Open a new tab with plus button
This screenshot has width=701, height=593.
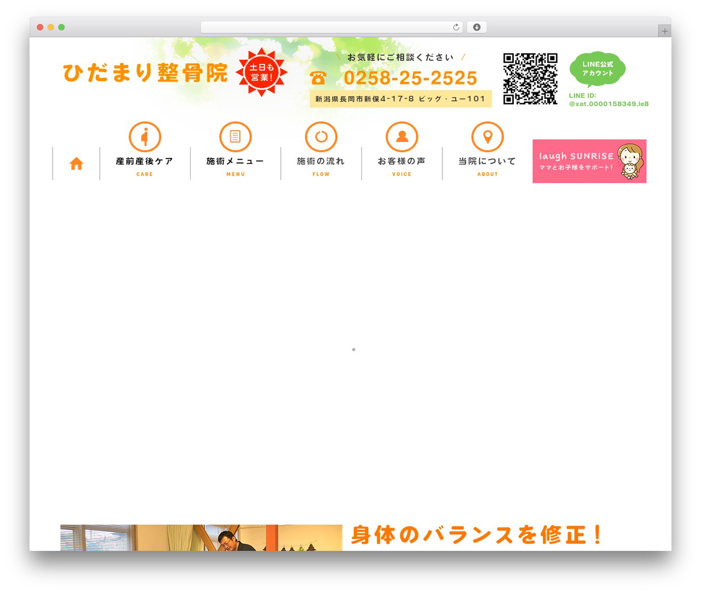coord(665,31)
